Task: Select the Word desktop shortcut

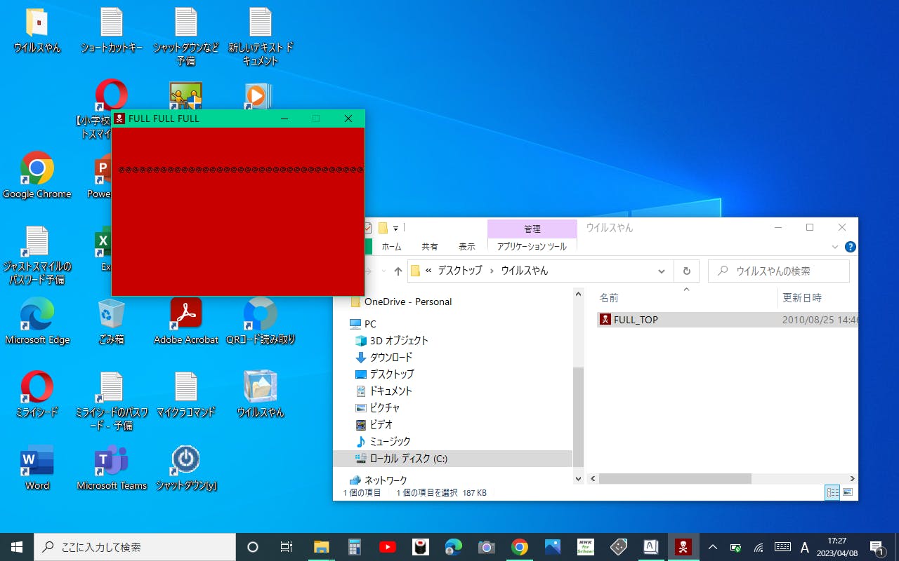Action: point(37,467)
